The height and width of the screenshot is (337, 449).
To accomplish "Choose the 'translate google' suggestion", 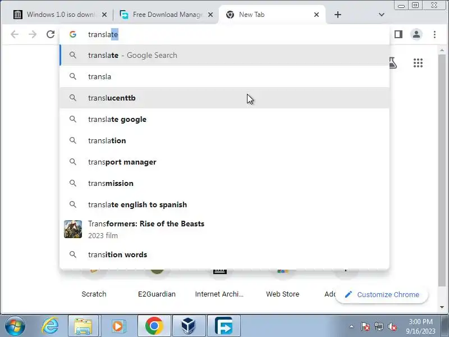I will point(224,119).
